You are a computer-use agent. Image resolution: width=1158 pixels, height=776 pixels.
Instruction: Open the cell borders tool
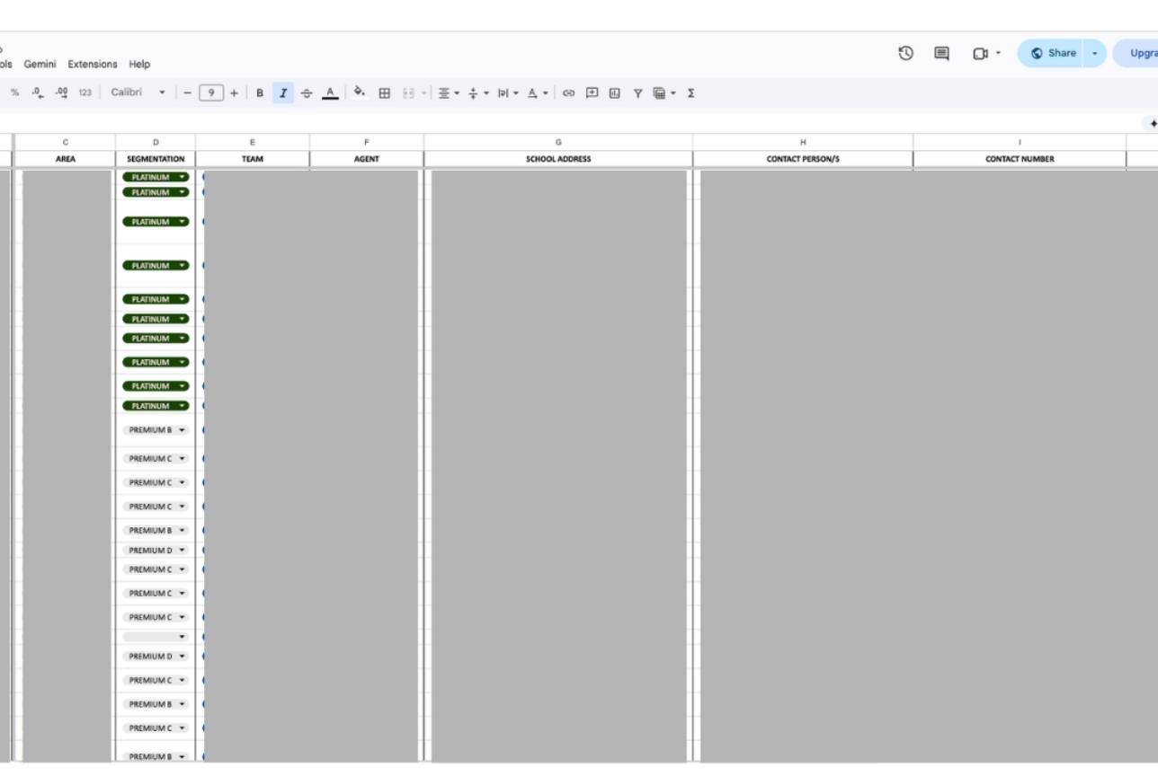[384, 93]
